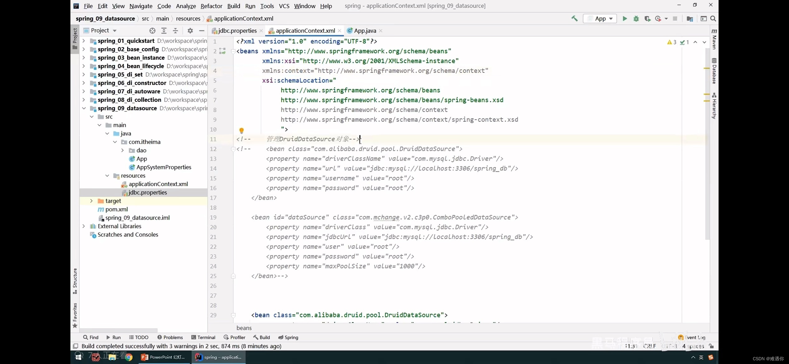789x364 pixels.
Task: Hide the Project tool window
Action: (202, 30)
